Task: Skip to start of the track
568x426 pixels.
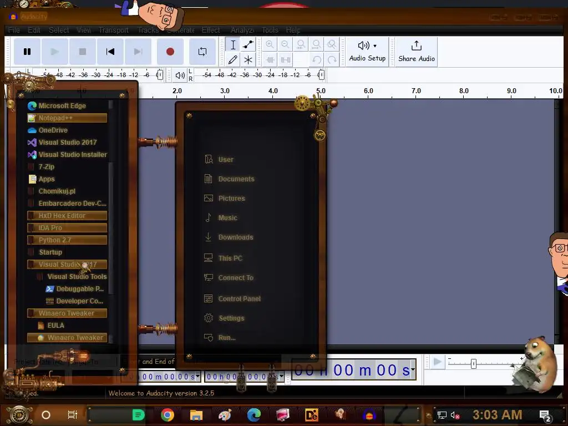Action: [110, 52]
